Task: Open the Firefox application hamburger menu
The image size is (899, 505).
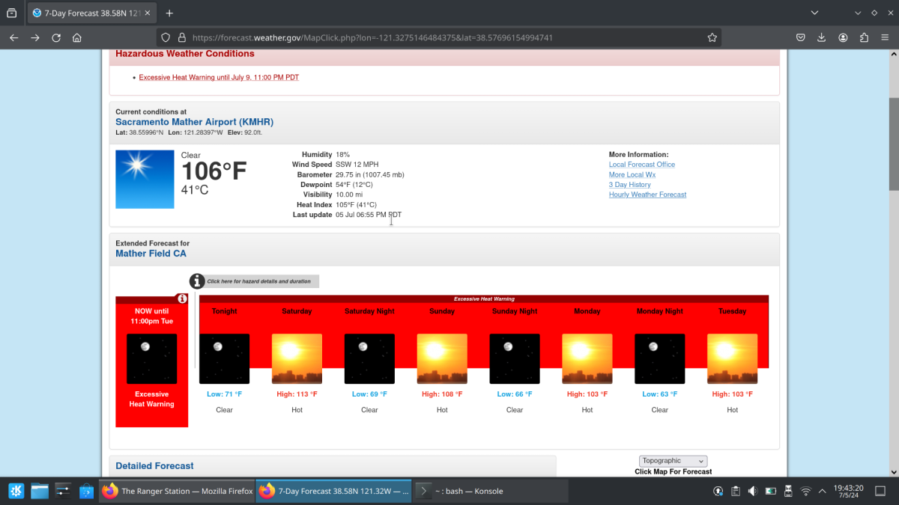Action: (885, 37)
